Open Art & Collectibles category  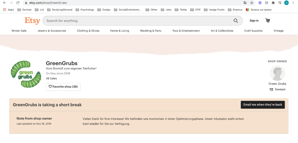222,31
